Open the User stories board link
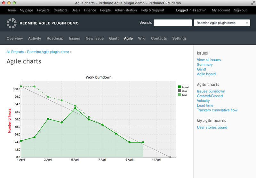The width and height of the screenshot is (256, 178). 212,127
